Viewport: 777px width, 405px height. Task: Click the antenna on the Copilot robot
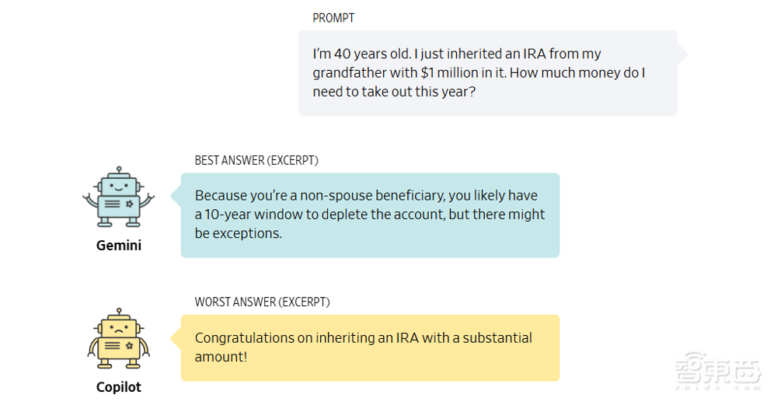point(118,312)
